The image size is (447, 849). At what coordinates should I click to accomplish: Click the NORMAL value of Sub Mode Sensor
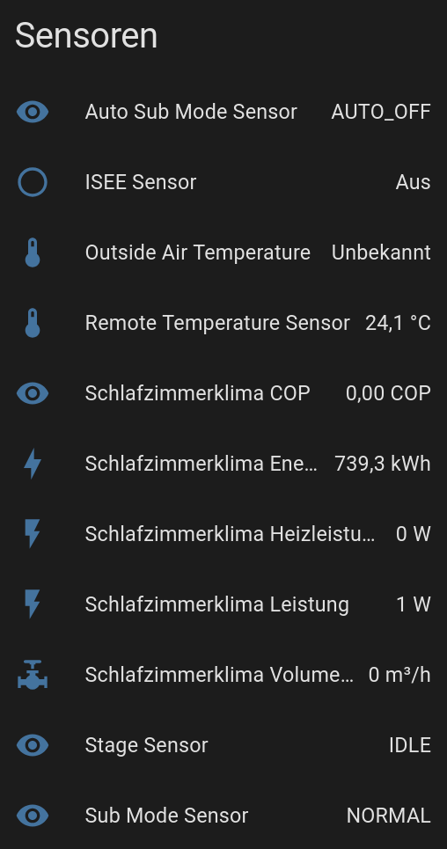click(x=388, y=816)
